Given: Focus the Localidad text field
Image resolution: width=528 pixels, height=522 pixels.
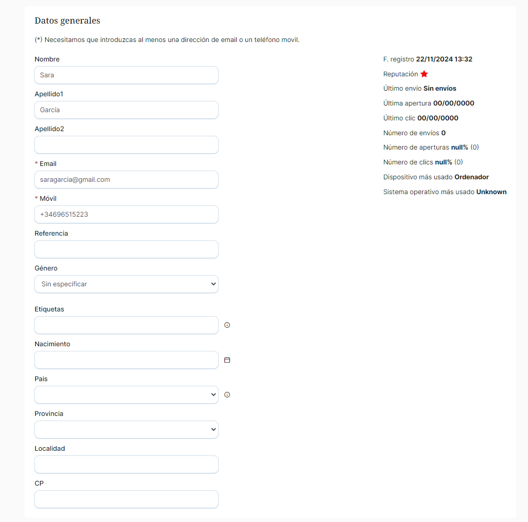Looking at the screenshot, I should 126,465.
